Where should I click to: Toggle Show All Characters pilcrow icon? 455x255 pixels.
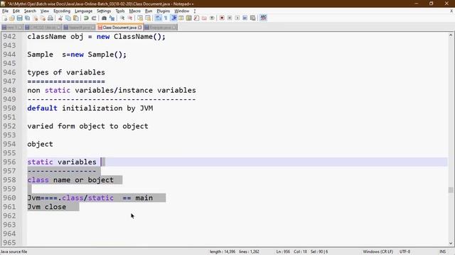pos(166,18)
